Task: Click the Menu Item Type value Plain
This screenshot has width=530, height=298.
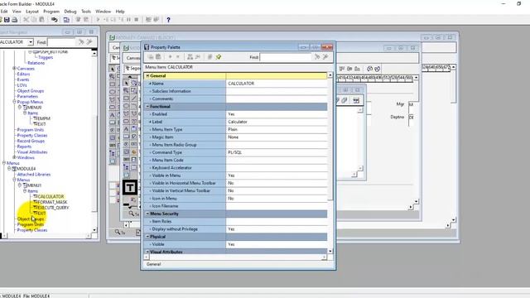Action: pyautogui.click(x=277, y=129)
